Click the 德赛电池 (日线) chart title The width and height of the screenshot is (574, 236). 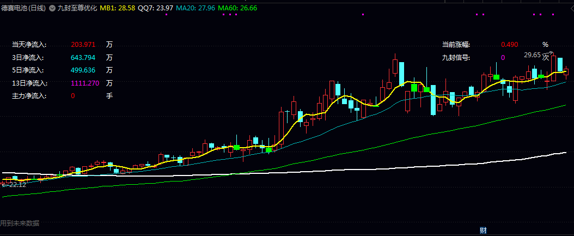pyautogui.click(x=23, y=8)
